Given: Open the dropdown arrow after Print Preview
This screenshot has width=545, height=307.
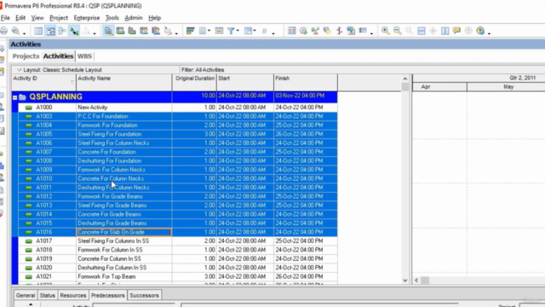Looking at the screenshot, I should pyautogui.click(x=24, y=33).
